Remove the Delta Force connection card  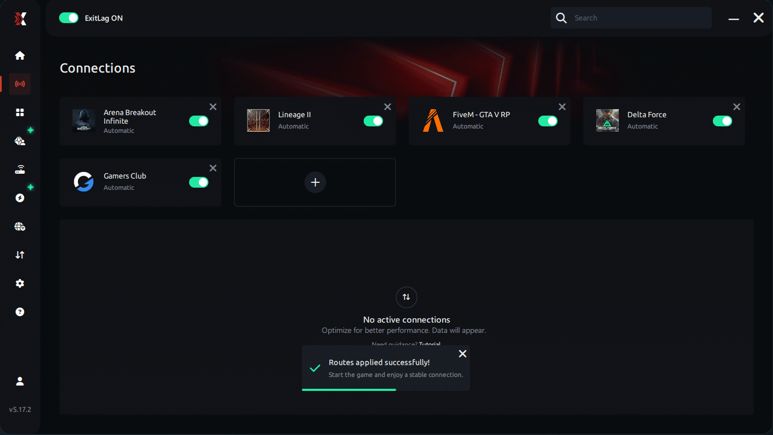click(737, 107)
